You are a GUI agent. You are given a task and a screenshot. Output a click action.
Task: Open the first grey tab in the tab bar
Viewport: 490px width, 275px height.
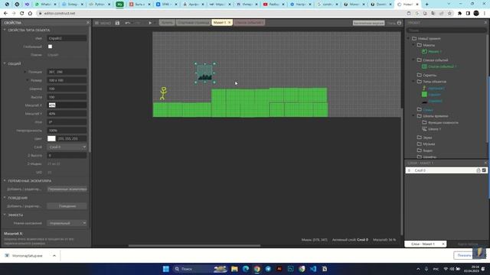tap(167, 23)
